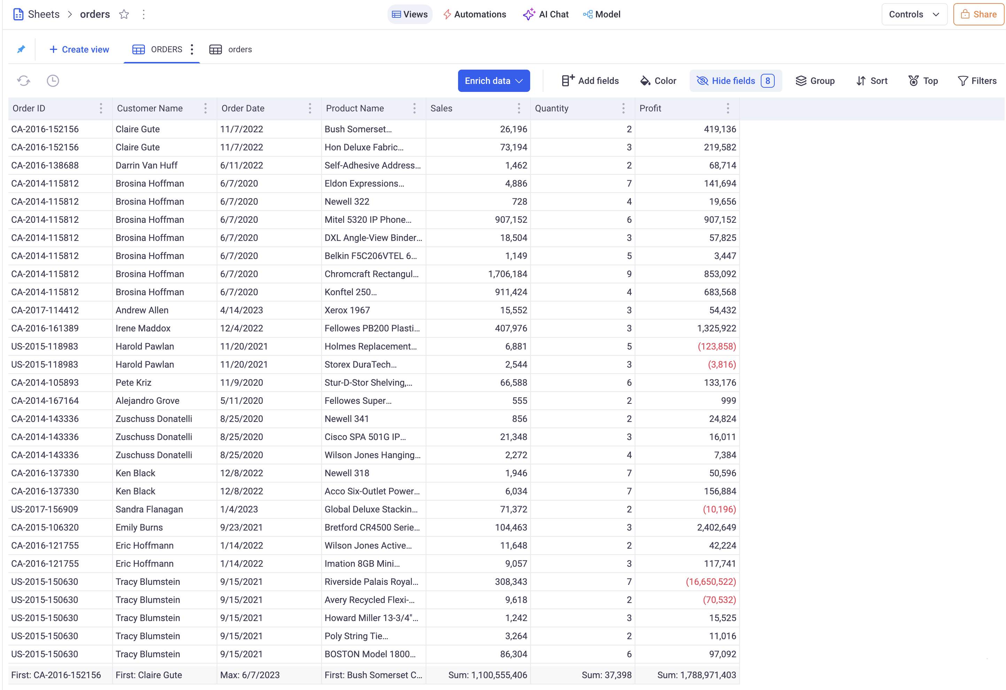Open the Color paint bucket tool
The width and height of the screenshot is (1006, 690).
[658, 81]
